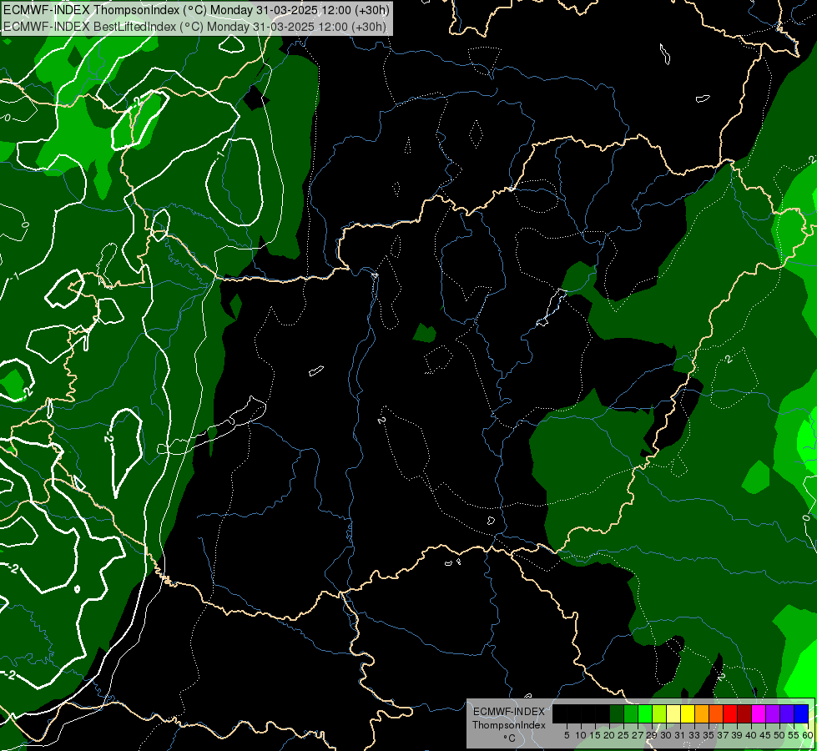Viewport: 817px width, 751px height.
Task: Click the legend tick value 40
Action: pos(751,735)
